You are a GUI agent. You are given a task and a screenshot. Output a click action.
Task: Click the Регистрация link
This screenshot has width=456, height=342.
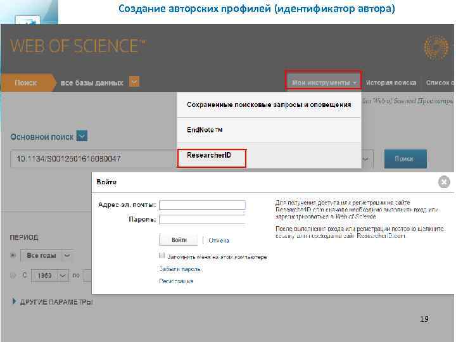point(176,281)
